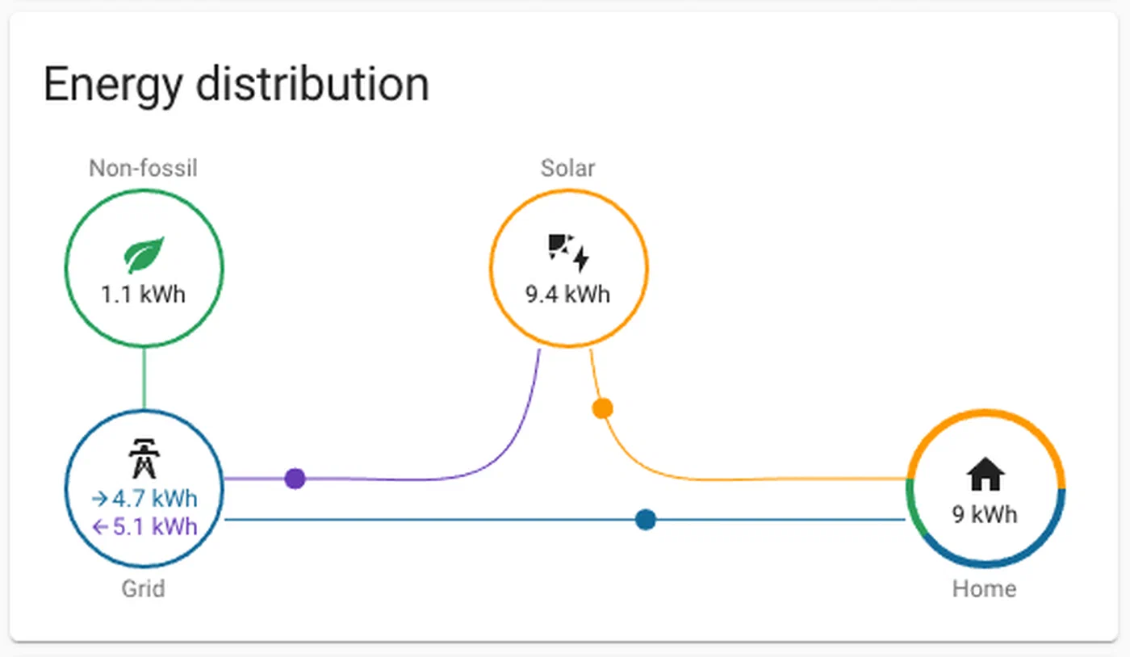Screen dimensions: 1130x657
Task: Click the blue flow dot
Action: (645, 520)
